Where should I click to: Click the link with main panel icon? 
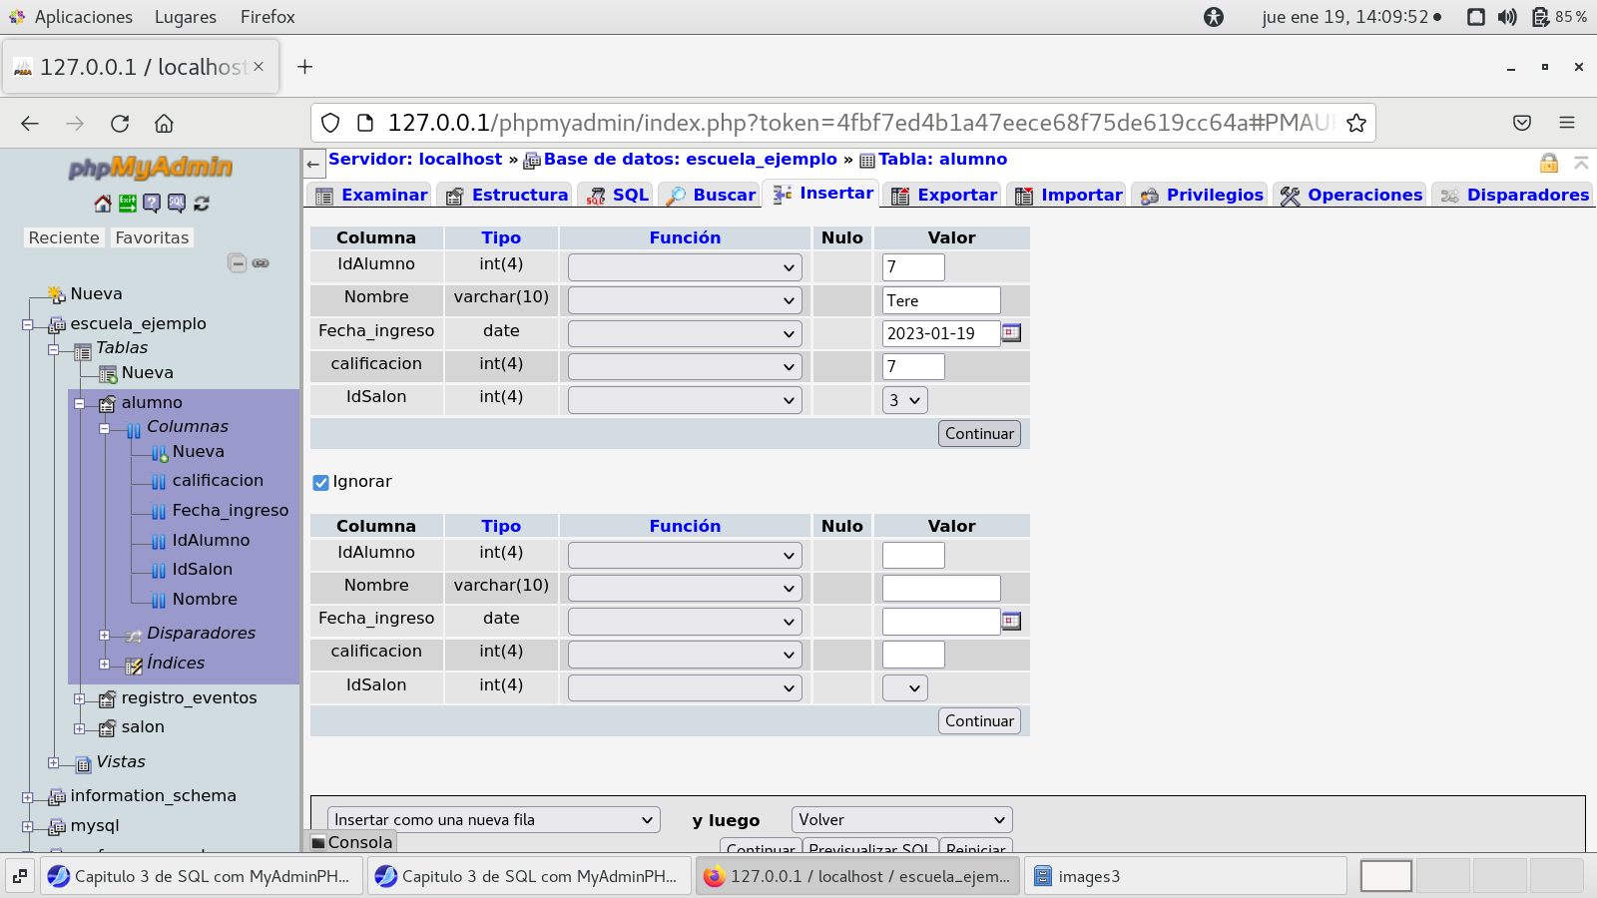point(261,263)
